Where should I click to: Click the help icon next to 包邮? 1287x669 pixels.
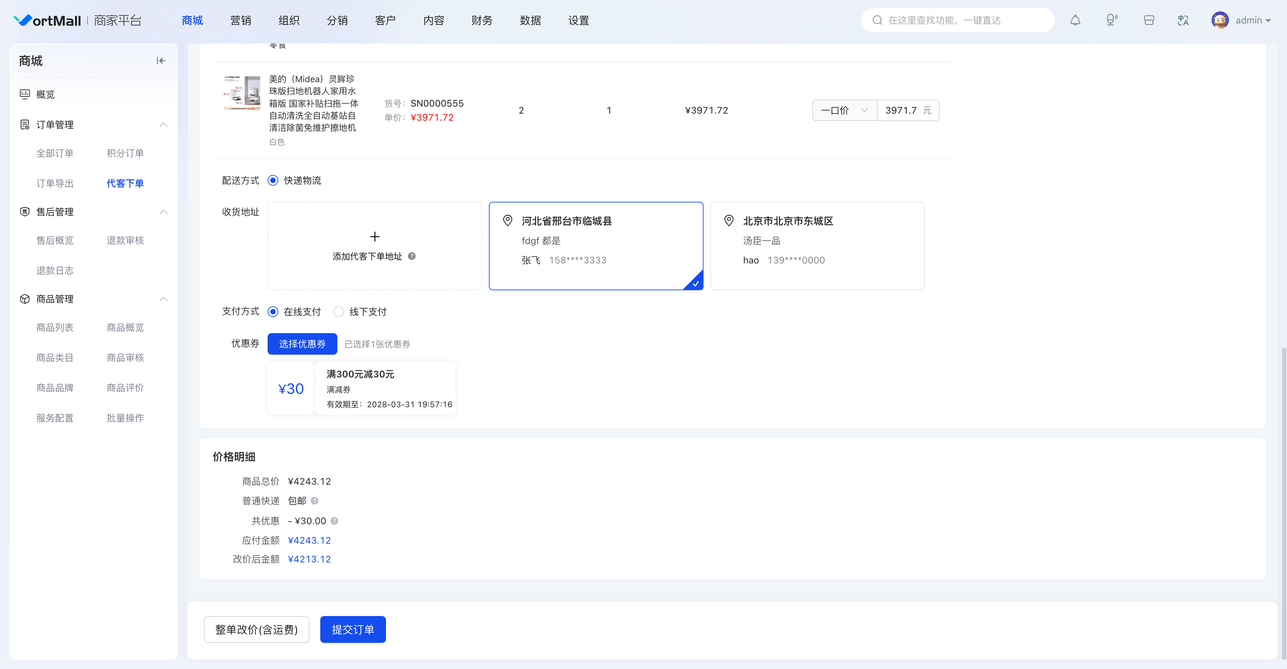[314, 501]
